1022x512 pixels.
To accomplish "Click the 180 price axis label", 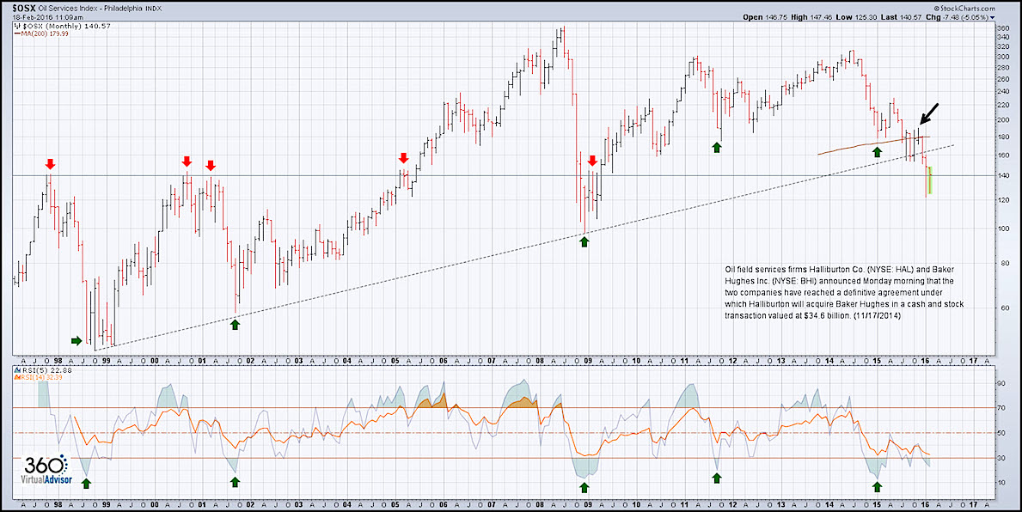I will coord(1003,136).
